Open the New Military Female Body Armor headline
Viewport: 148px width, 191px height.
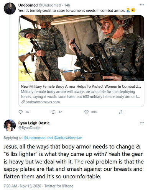81,87
